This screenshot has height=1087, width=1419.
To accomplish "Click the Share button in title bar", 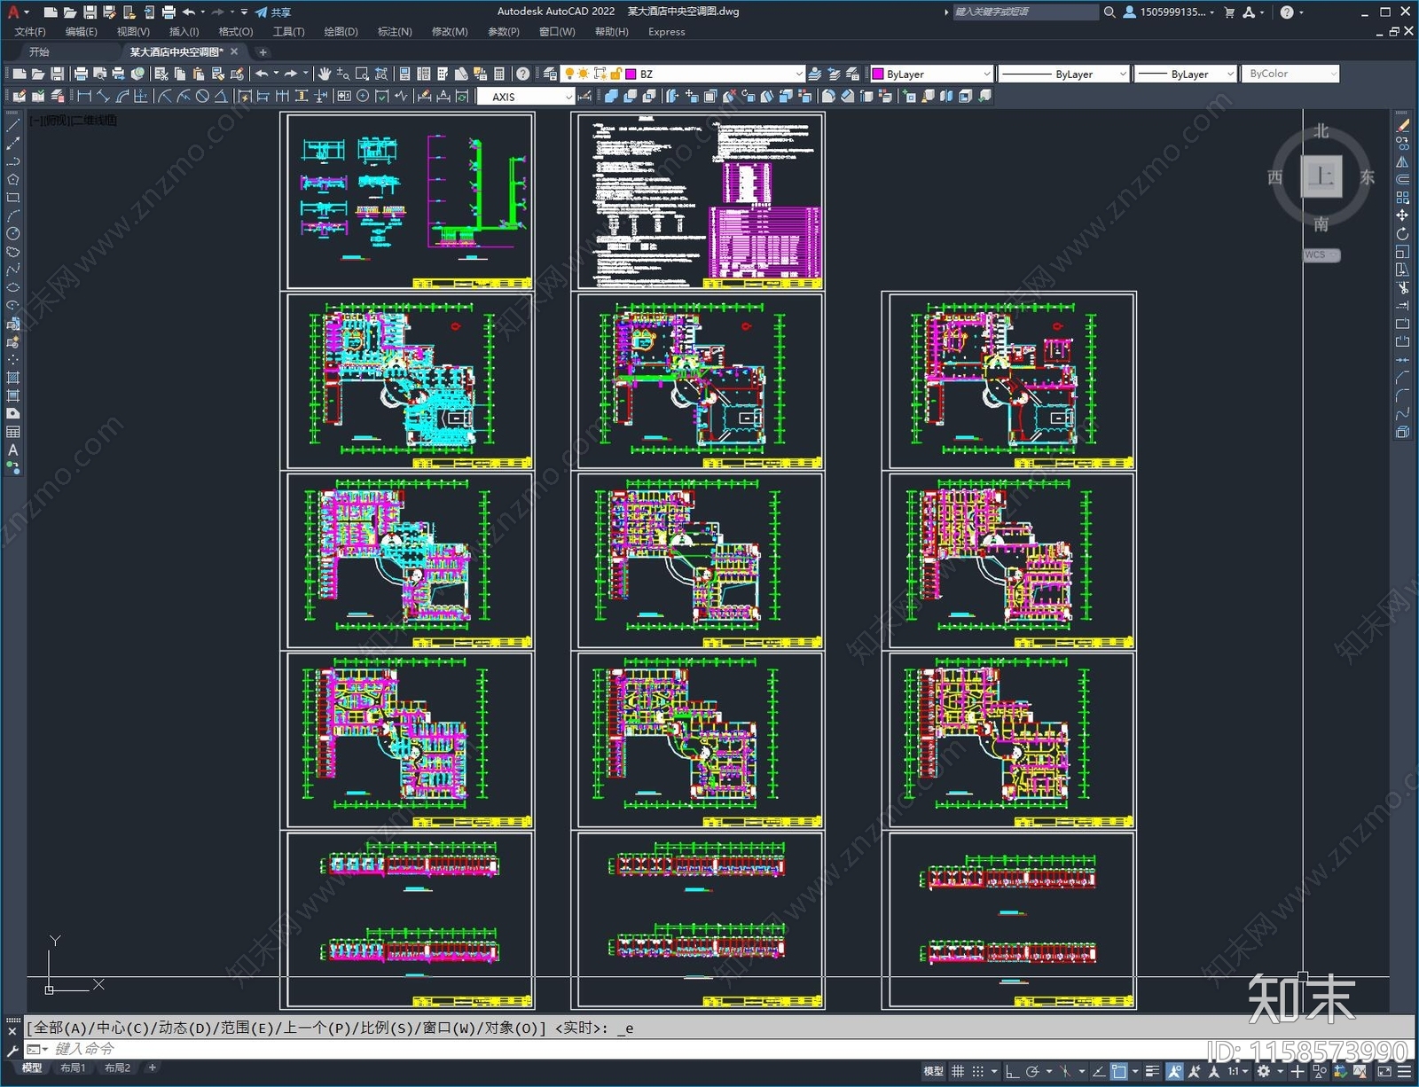I will point(273,12).
